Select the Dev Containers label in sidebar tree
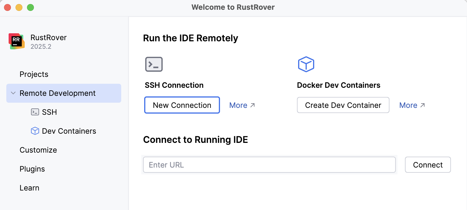This screenshot has width=467, height=210. pyautogui.click(x=69, y=131)
